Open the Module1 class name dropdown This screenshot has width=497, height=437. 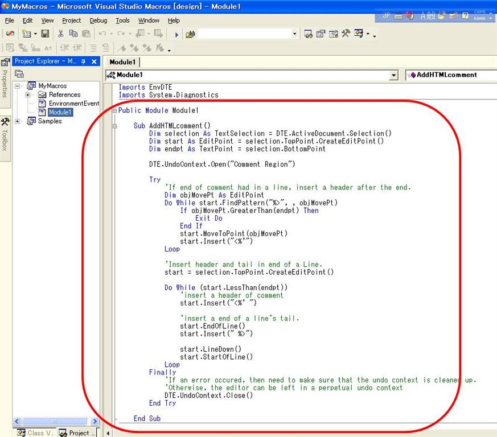point(393,76)
